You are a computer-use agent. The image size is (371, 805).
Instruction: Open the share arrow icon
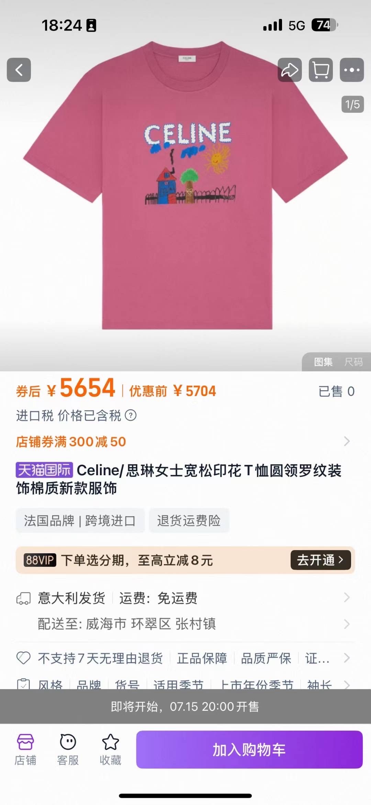tap(290, 70)
